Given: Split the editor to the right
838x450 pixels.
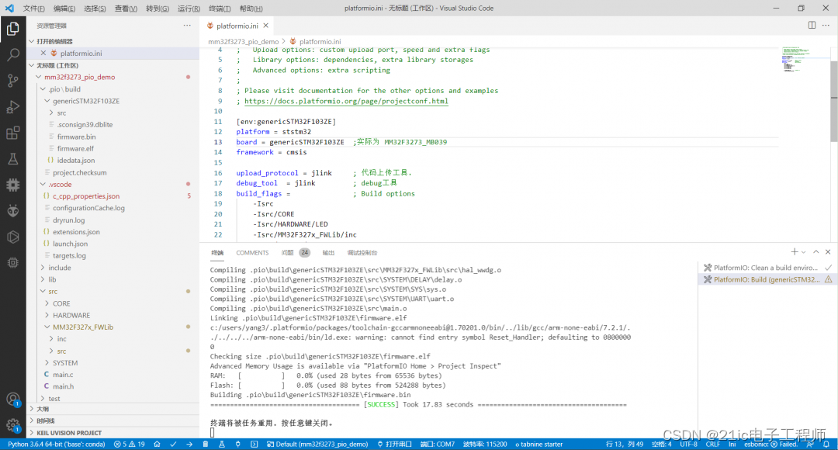Looking at the screenshot, I should [812, 25].
